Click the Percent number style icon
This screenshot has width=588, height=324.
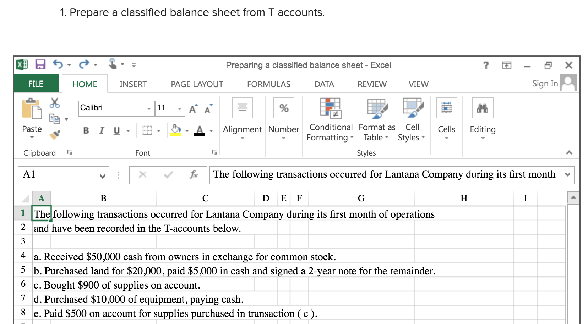tap(283, 107)
